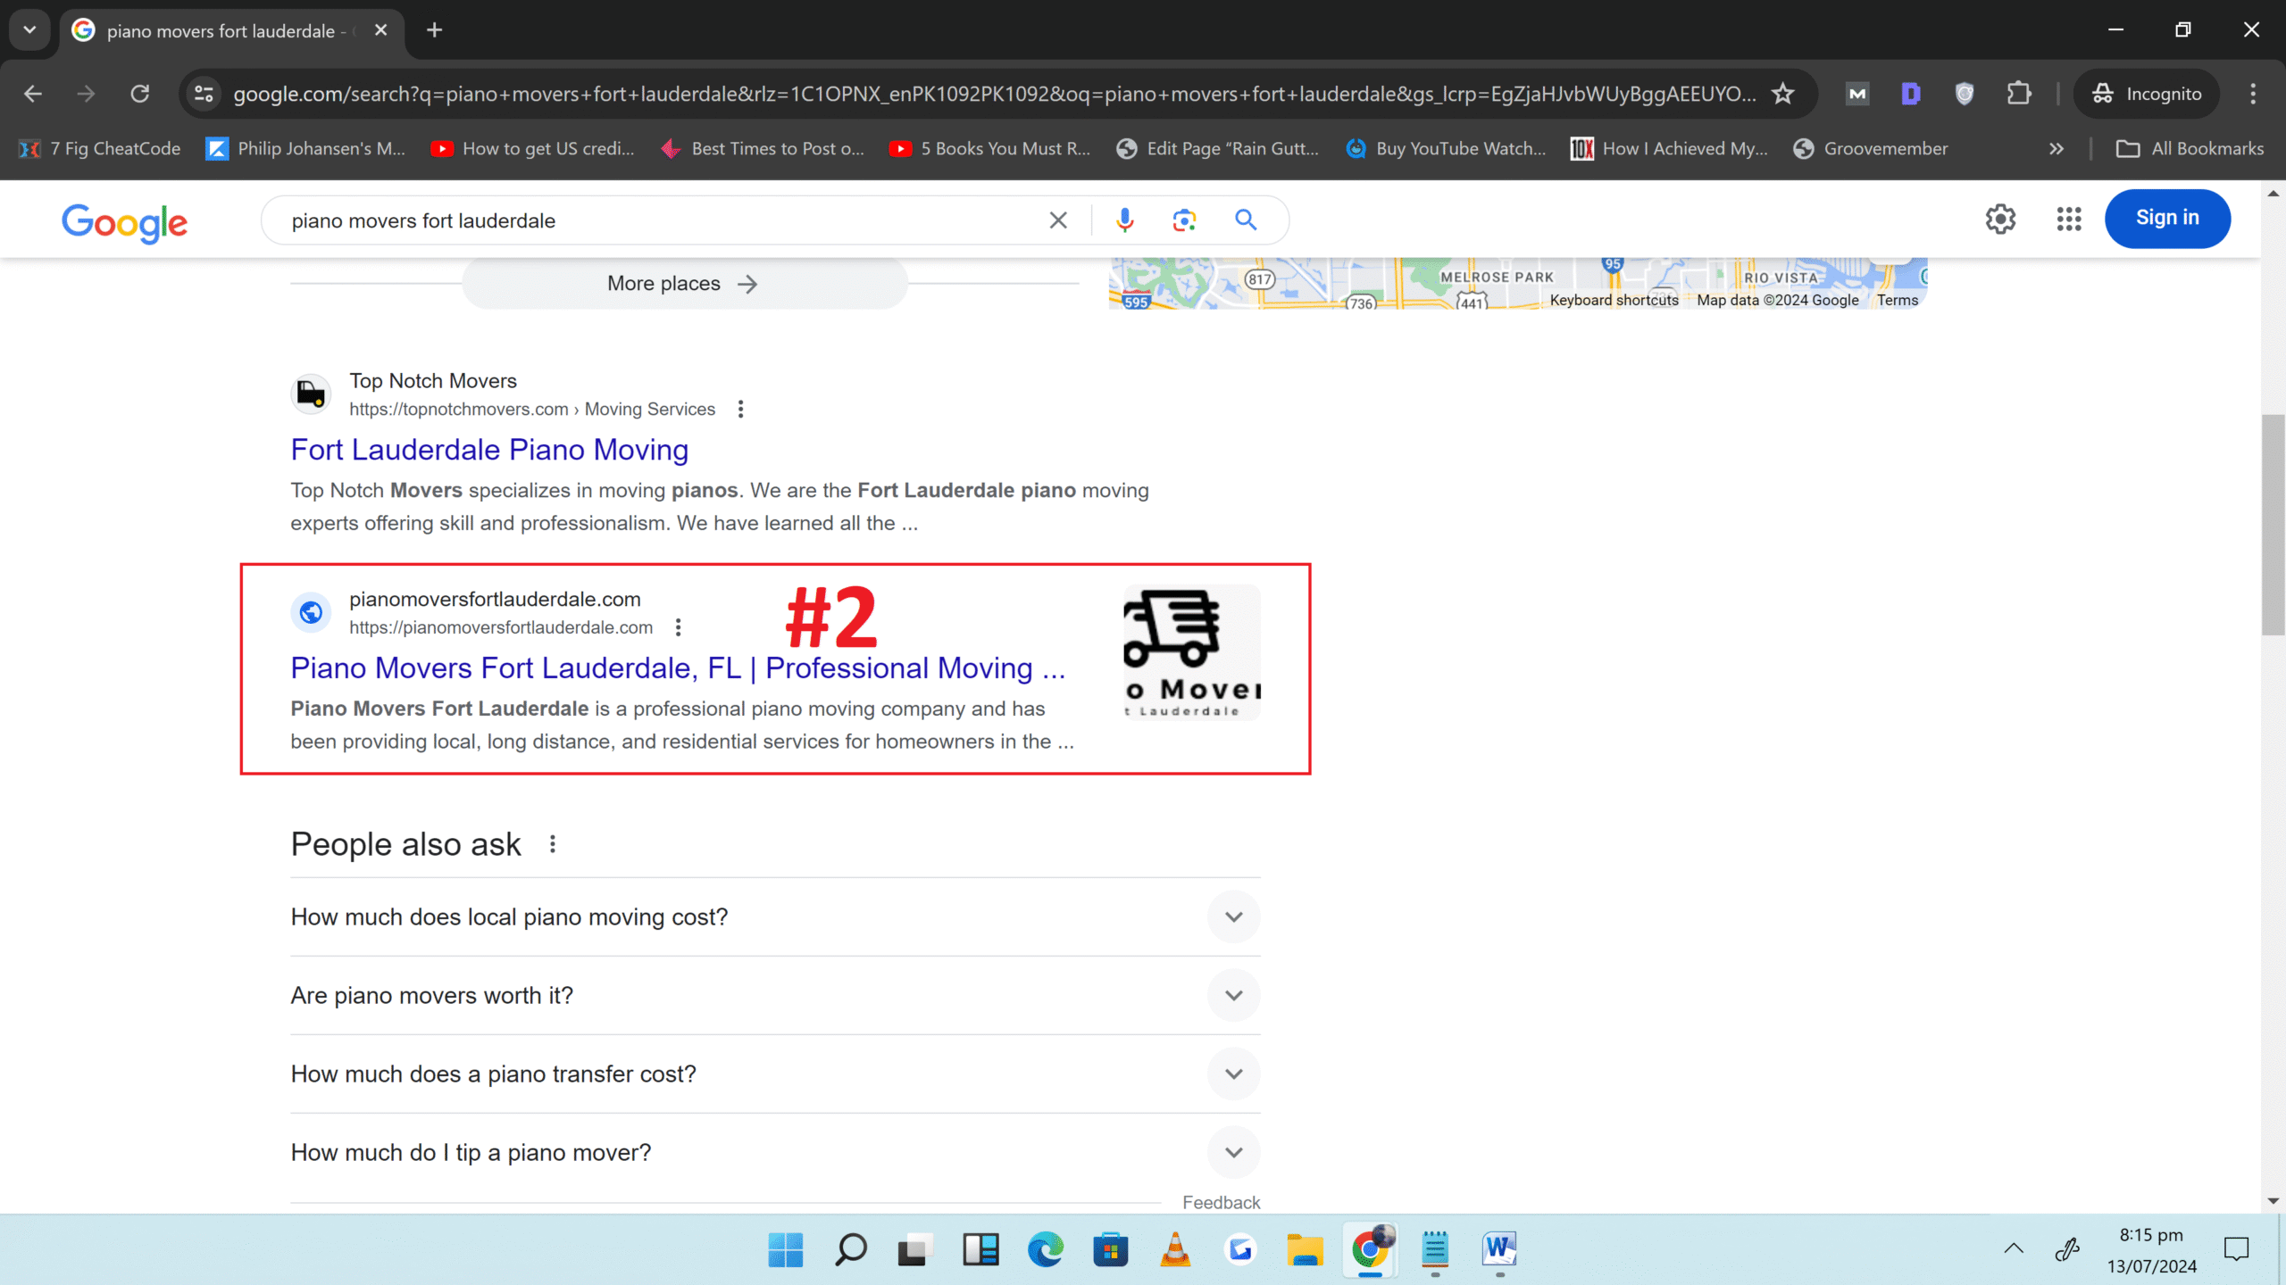Go to Google home via logo

[x=124, y=222]
